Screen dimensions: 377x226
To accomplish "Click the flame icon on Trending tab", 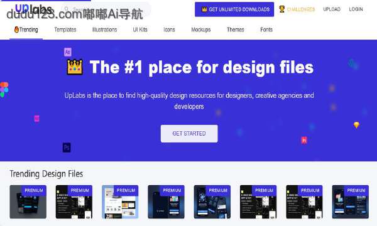I will [16, 30].
